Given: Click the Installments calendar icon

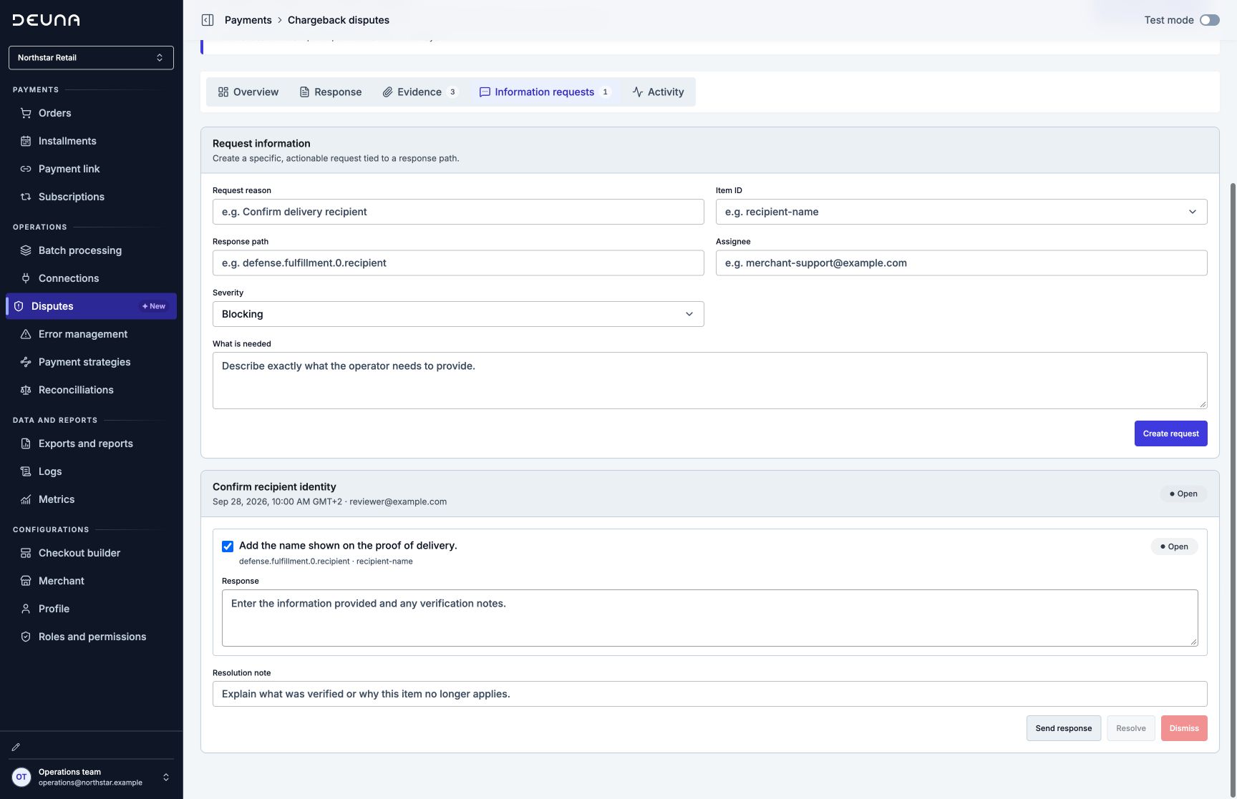Looking at the screenshot, I should (26, 141).
